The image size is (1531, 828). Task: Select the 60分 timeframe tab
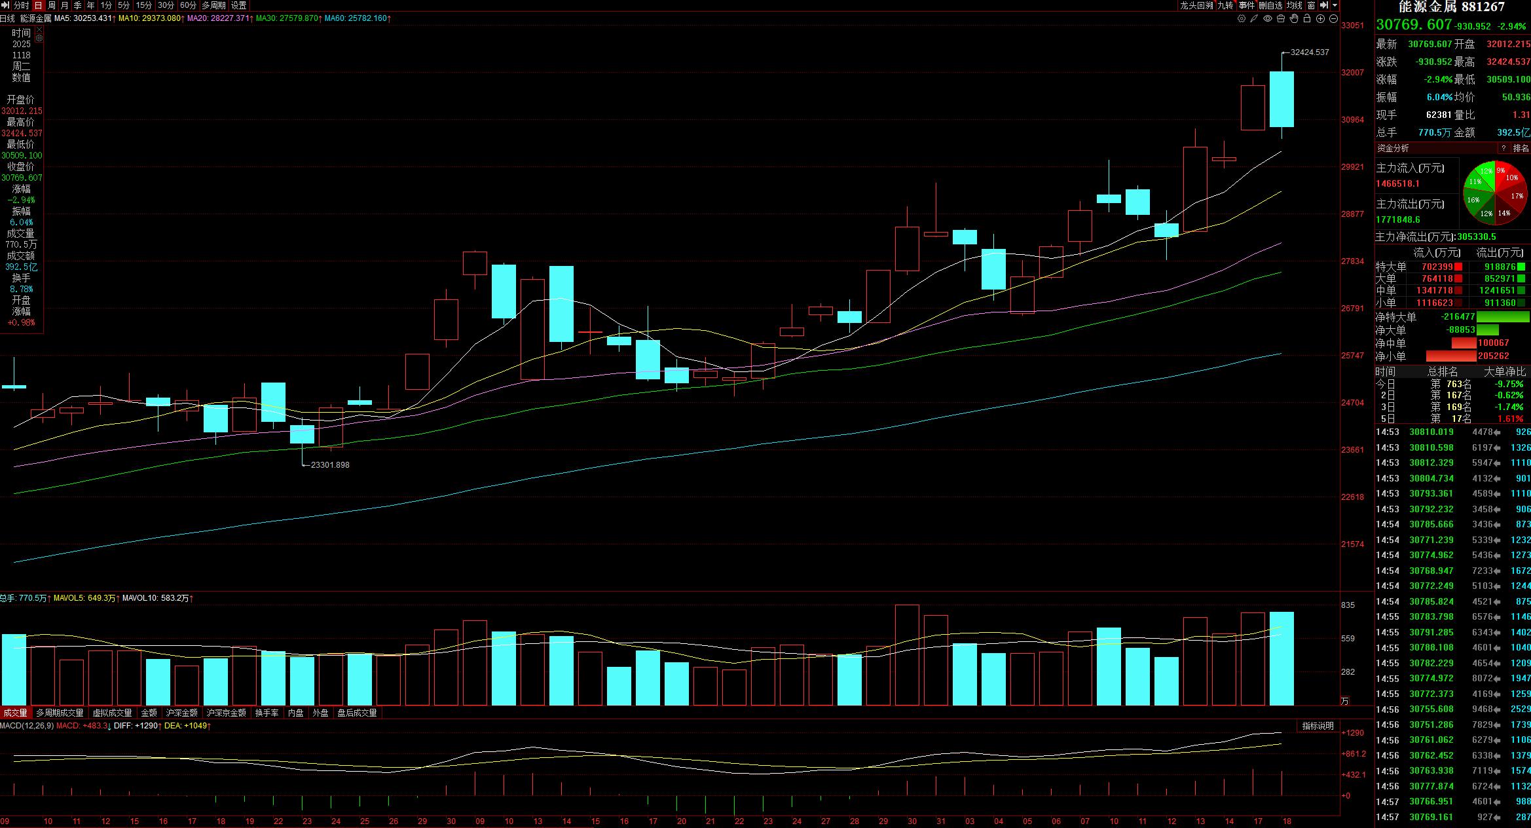188,5
